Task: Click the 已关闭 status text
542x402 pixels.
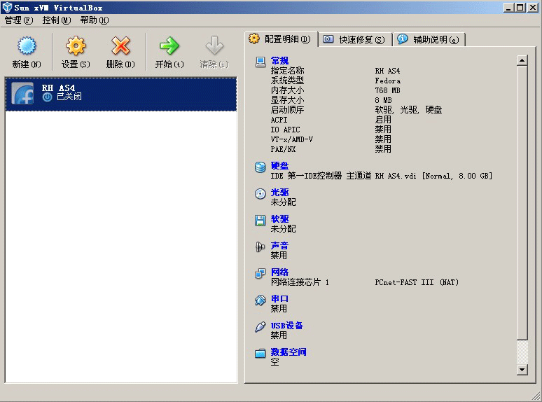Action: [x=69, y=97]
